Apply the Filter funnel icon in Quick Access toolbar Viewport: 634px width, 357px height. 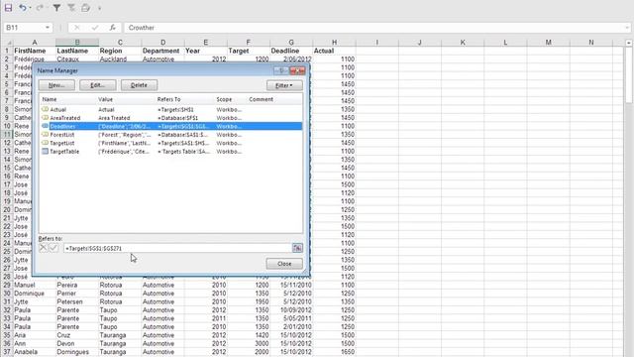(56, 8)
